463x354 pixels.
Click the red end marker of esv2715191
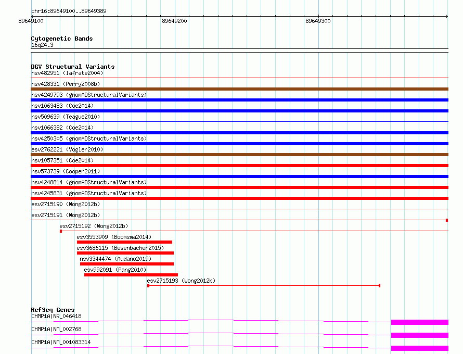(447, 220)
